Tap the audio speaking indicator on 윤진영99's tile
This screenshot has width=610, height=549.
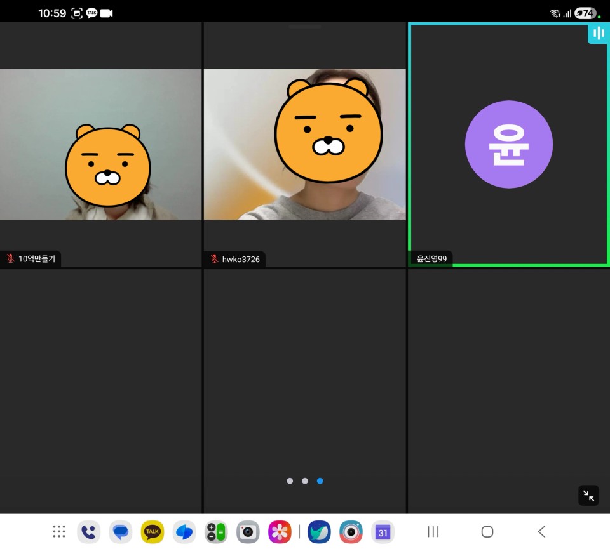[598, 34]
